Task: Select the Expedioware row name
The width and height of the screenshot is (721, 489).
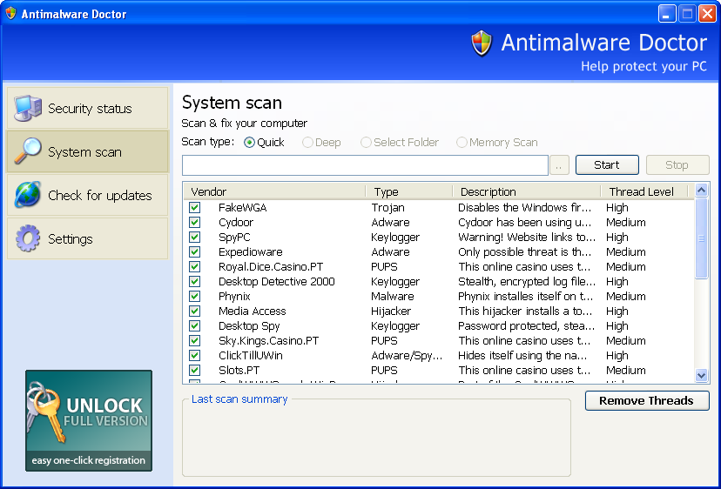Action: [251, 251]
